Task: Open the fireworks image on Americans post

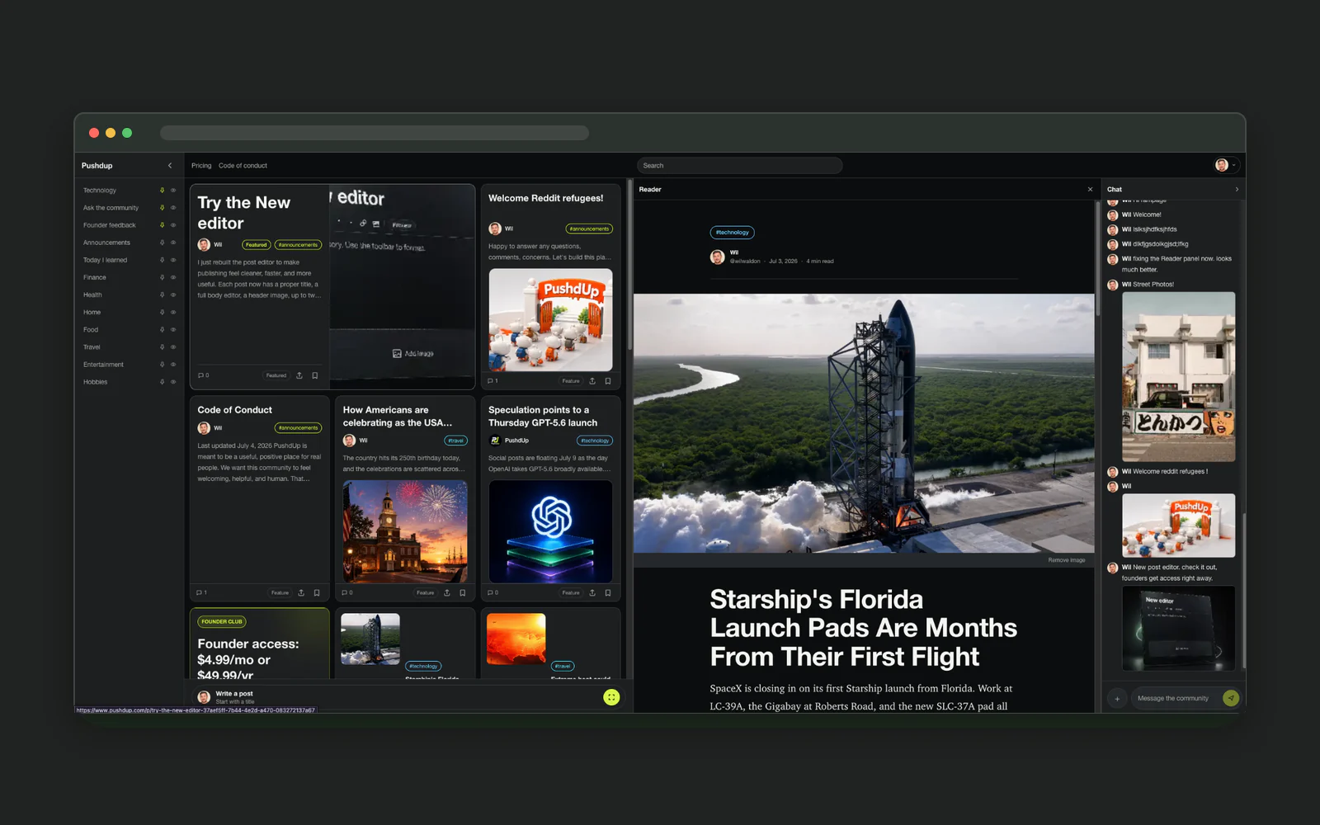Action: click(x=405, y=532)
